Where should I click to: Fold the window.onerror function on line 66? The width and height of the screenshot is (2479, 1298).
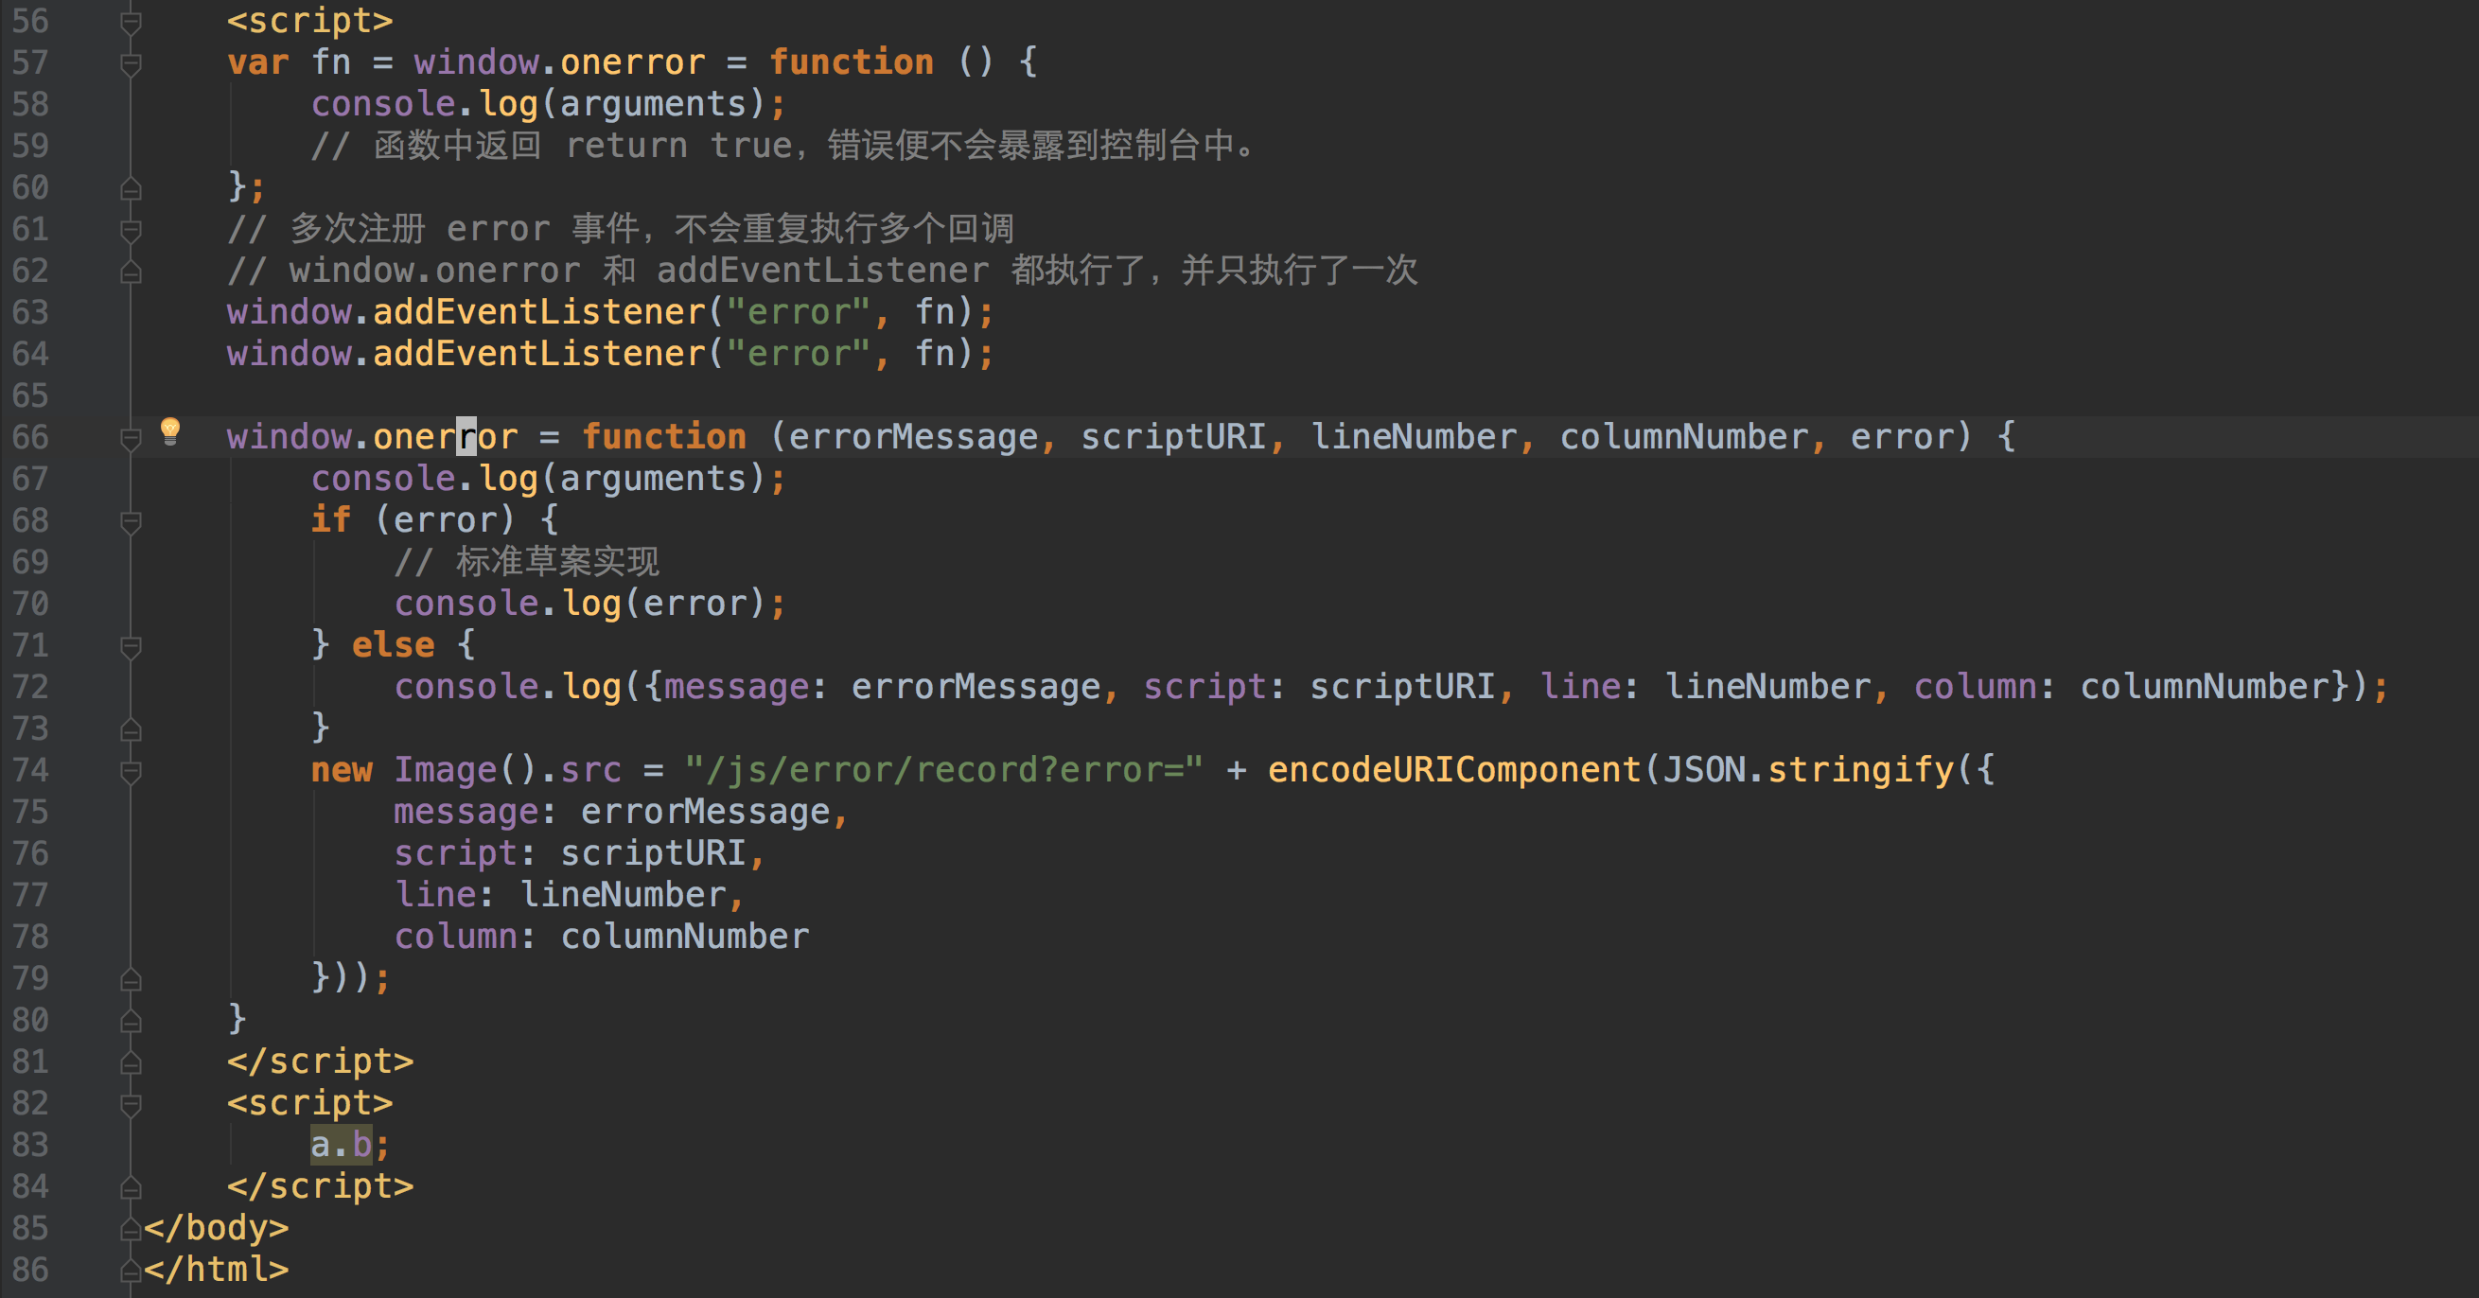(x=132, y=439)
